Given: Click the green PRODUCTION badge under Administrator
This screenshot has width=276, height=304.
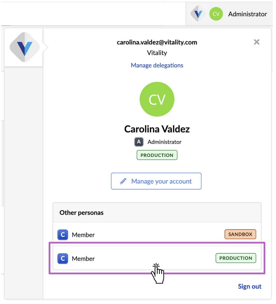Looking at the screenshot, I should 157,155.
